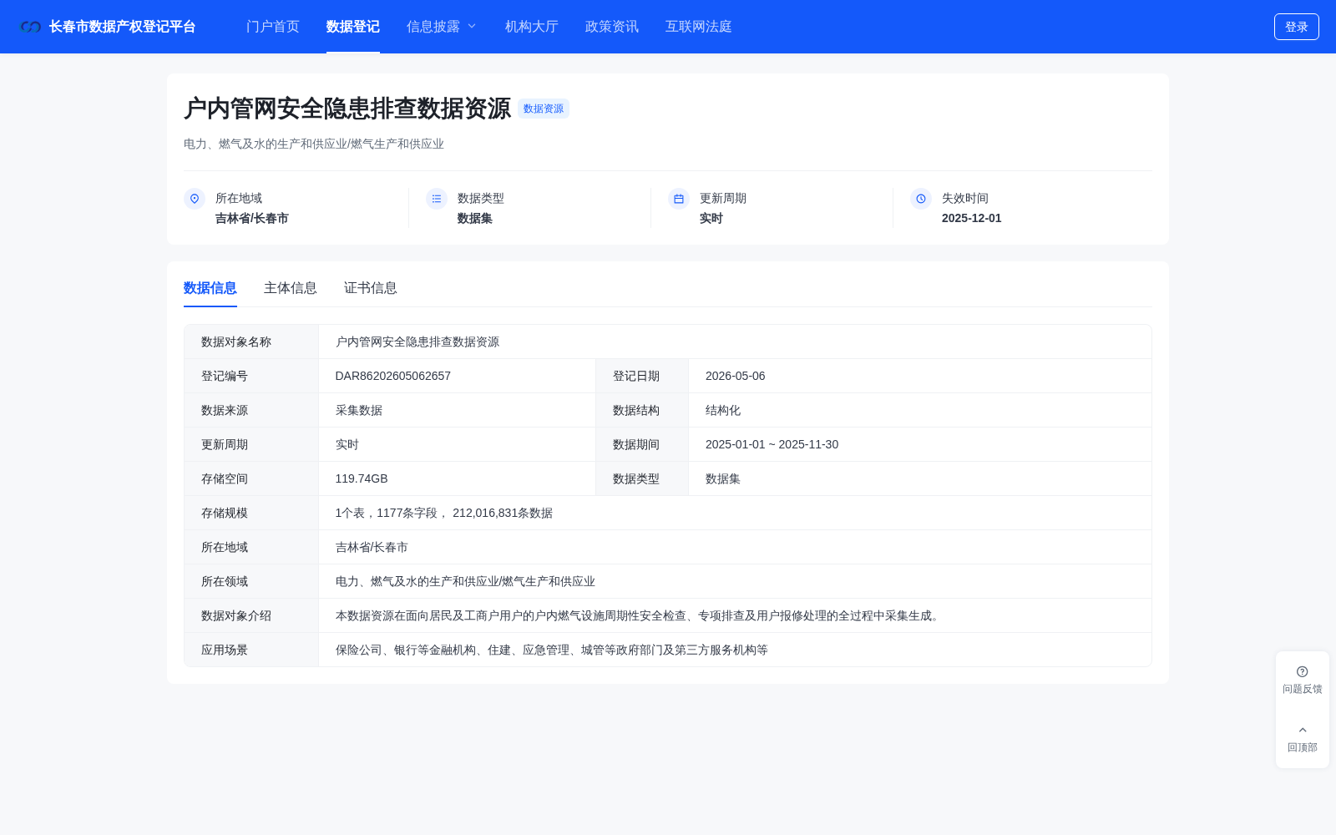Click the 应用场景 value text
This screenshot has height=835, width=1336.
point(552,650)
